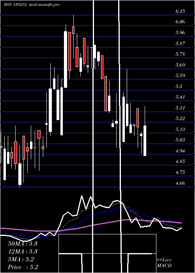Click the <<Live MACD label
Screen dimensions: 195x273
(x=164, y=263)
